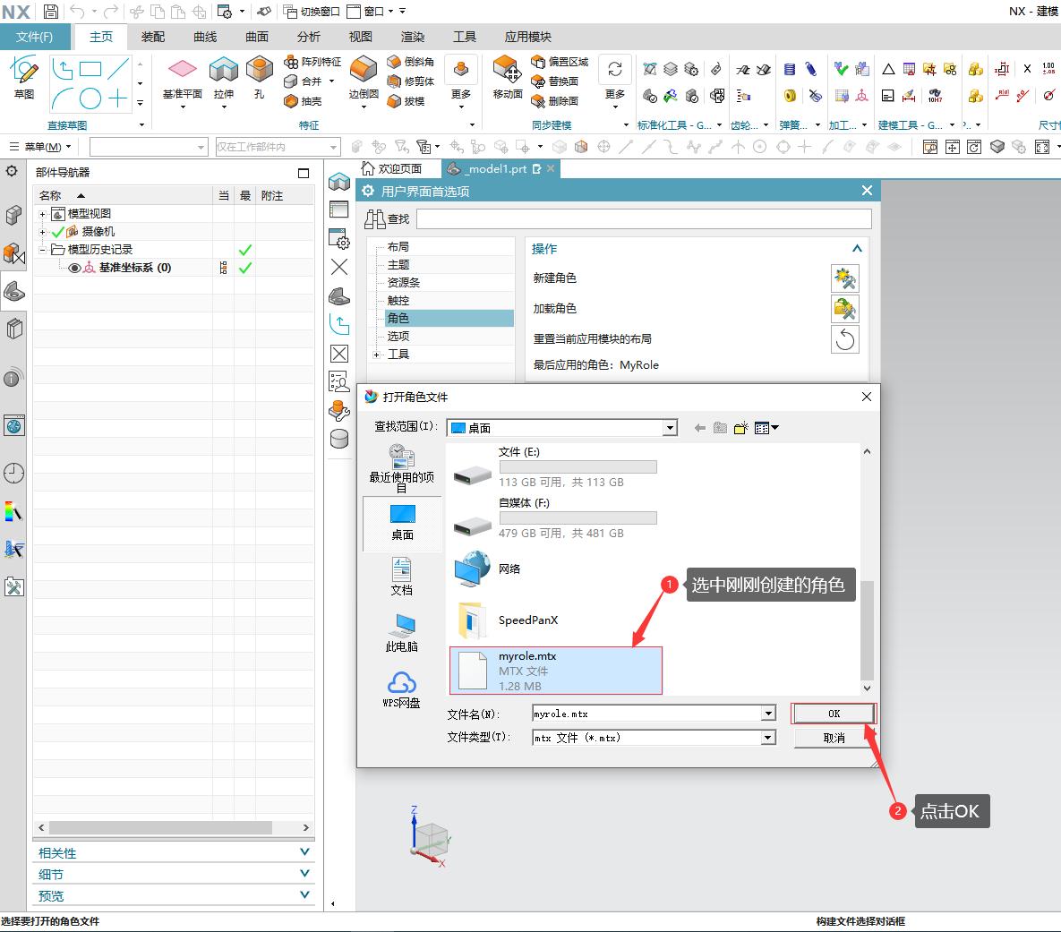Toggle visibility eye of 基准坐标系 (0)
The image size is (1061, 932).
click(74, 268)
